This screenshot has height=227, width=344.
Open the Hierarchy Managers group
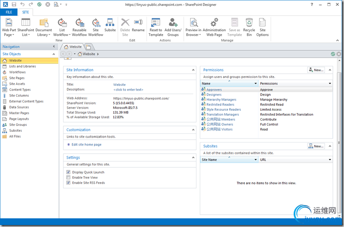(221, 100)
